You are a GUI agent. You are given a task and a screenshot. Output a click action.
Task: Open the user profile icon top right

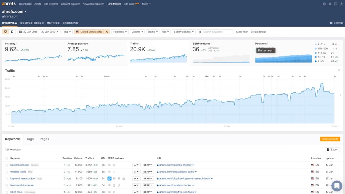click(342, 4)
